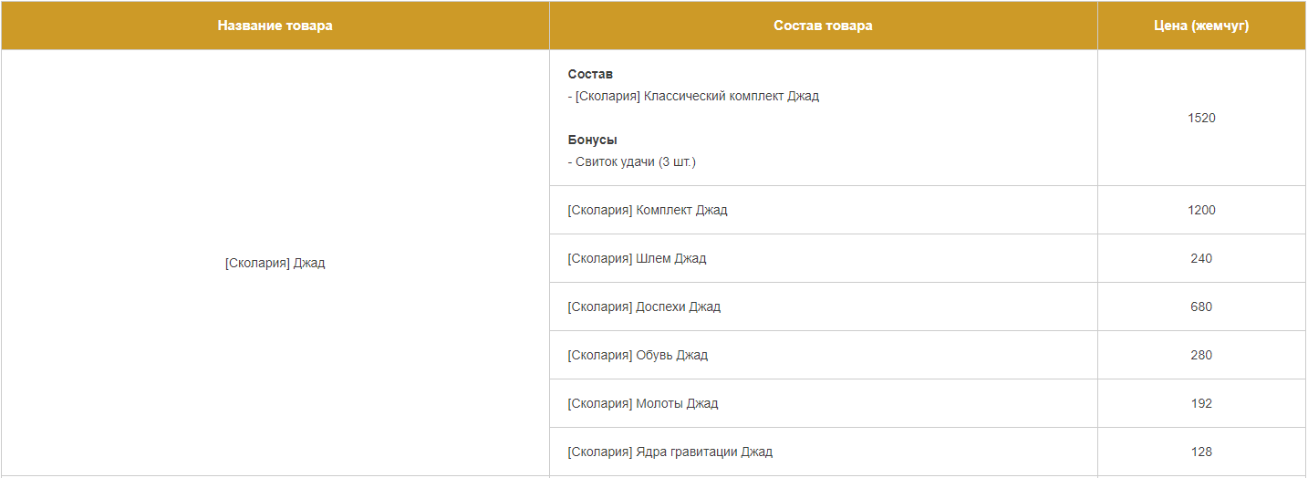Click the Бонусы heading text
The width and height of the screenshot is (1308, 478).
click(592, 140)
